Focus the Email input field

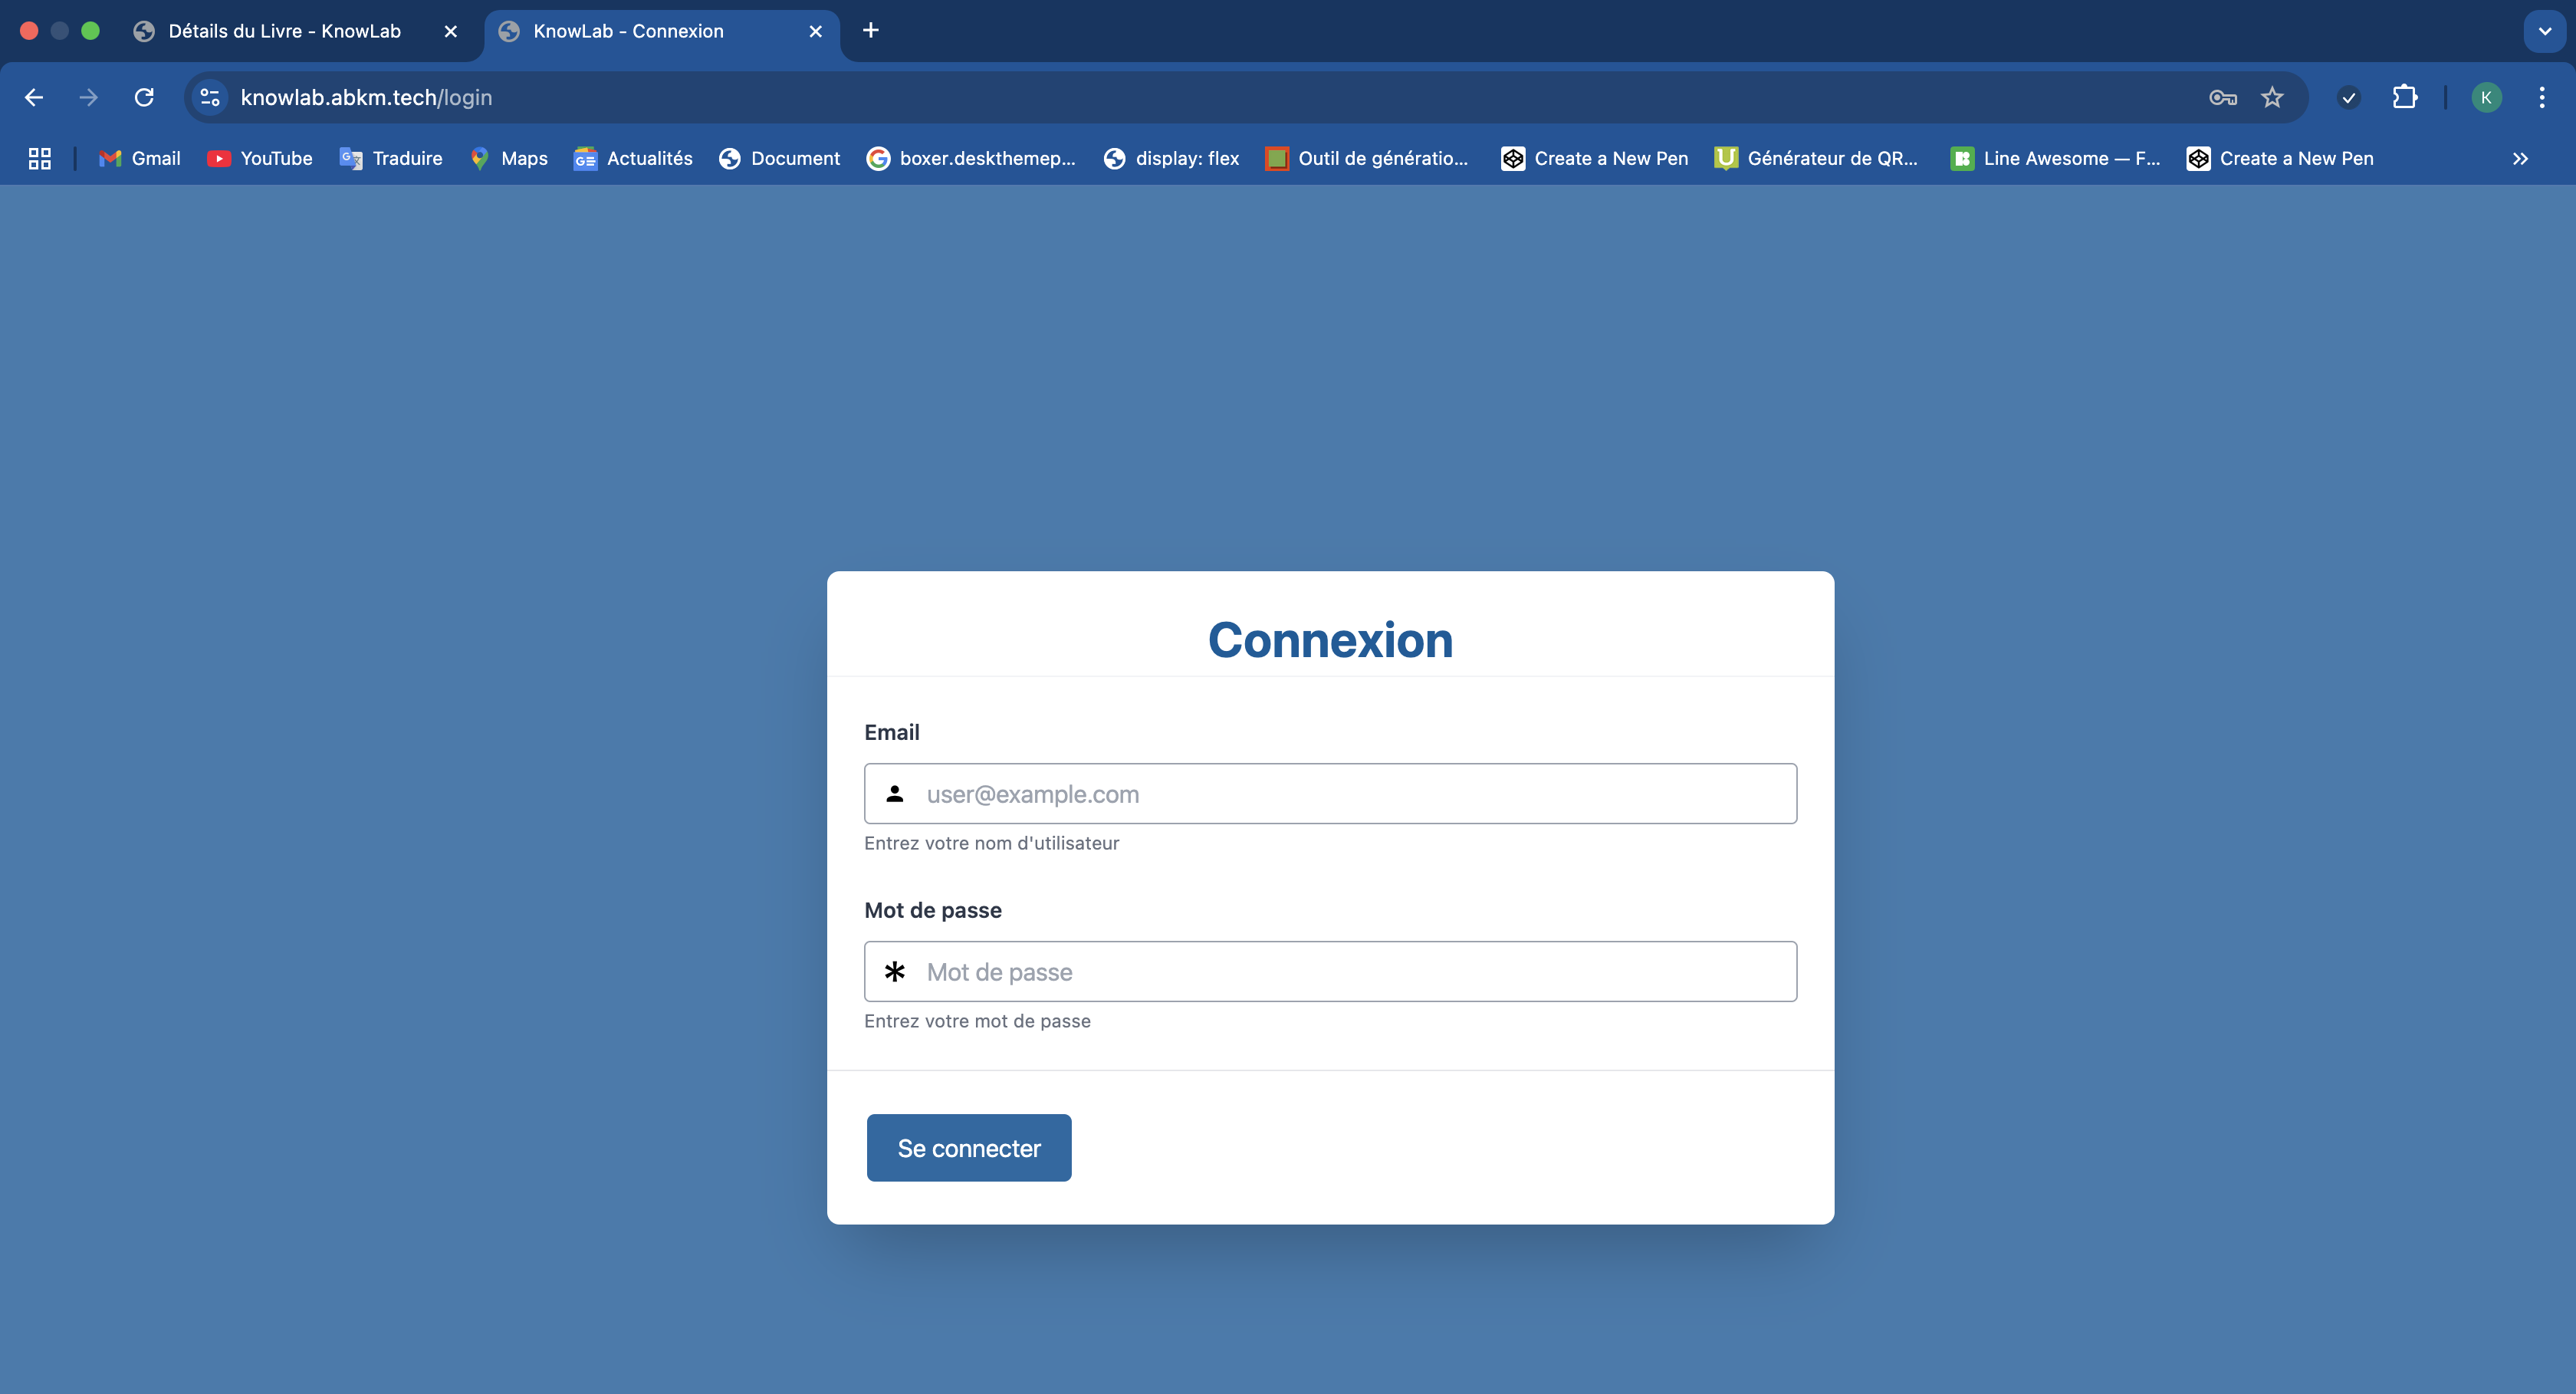[x=1330, y=794]
